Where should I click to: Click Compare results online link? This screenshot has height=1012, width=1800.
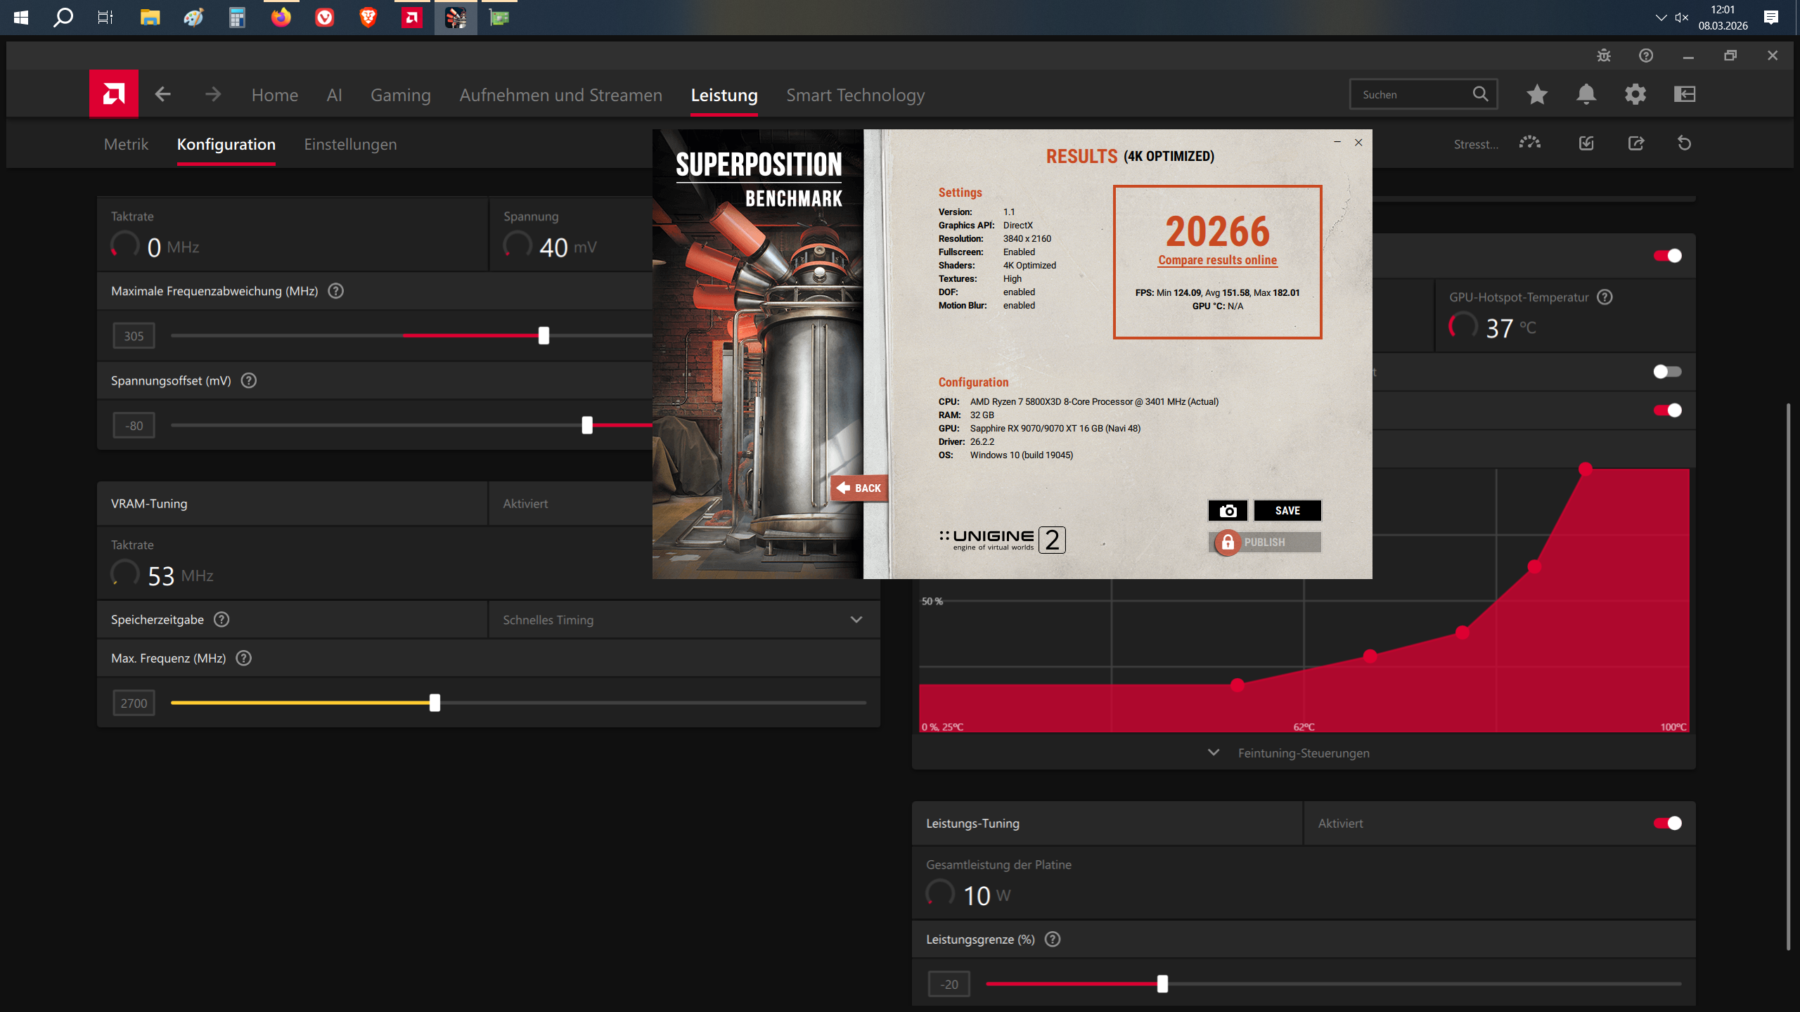[1217, 260]
